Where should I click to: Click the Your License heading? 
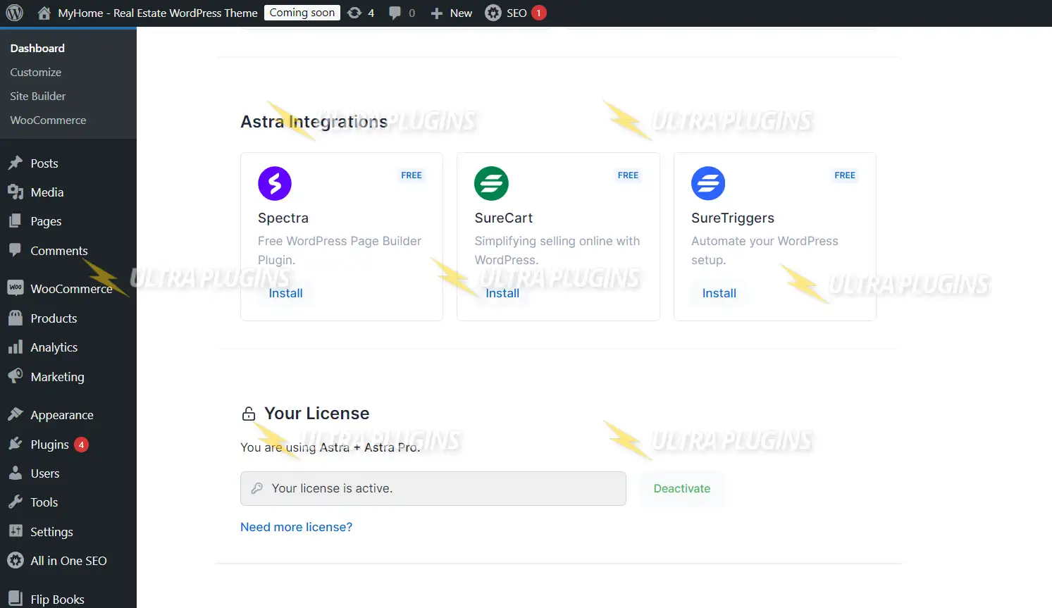click(317, 414)
